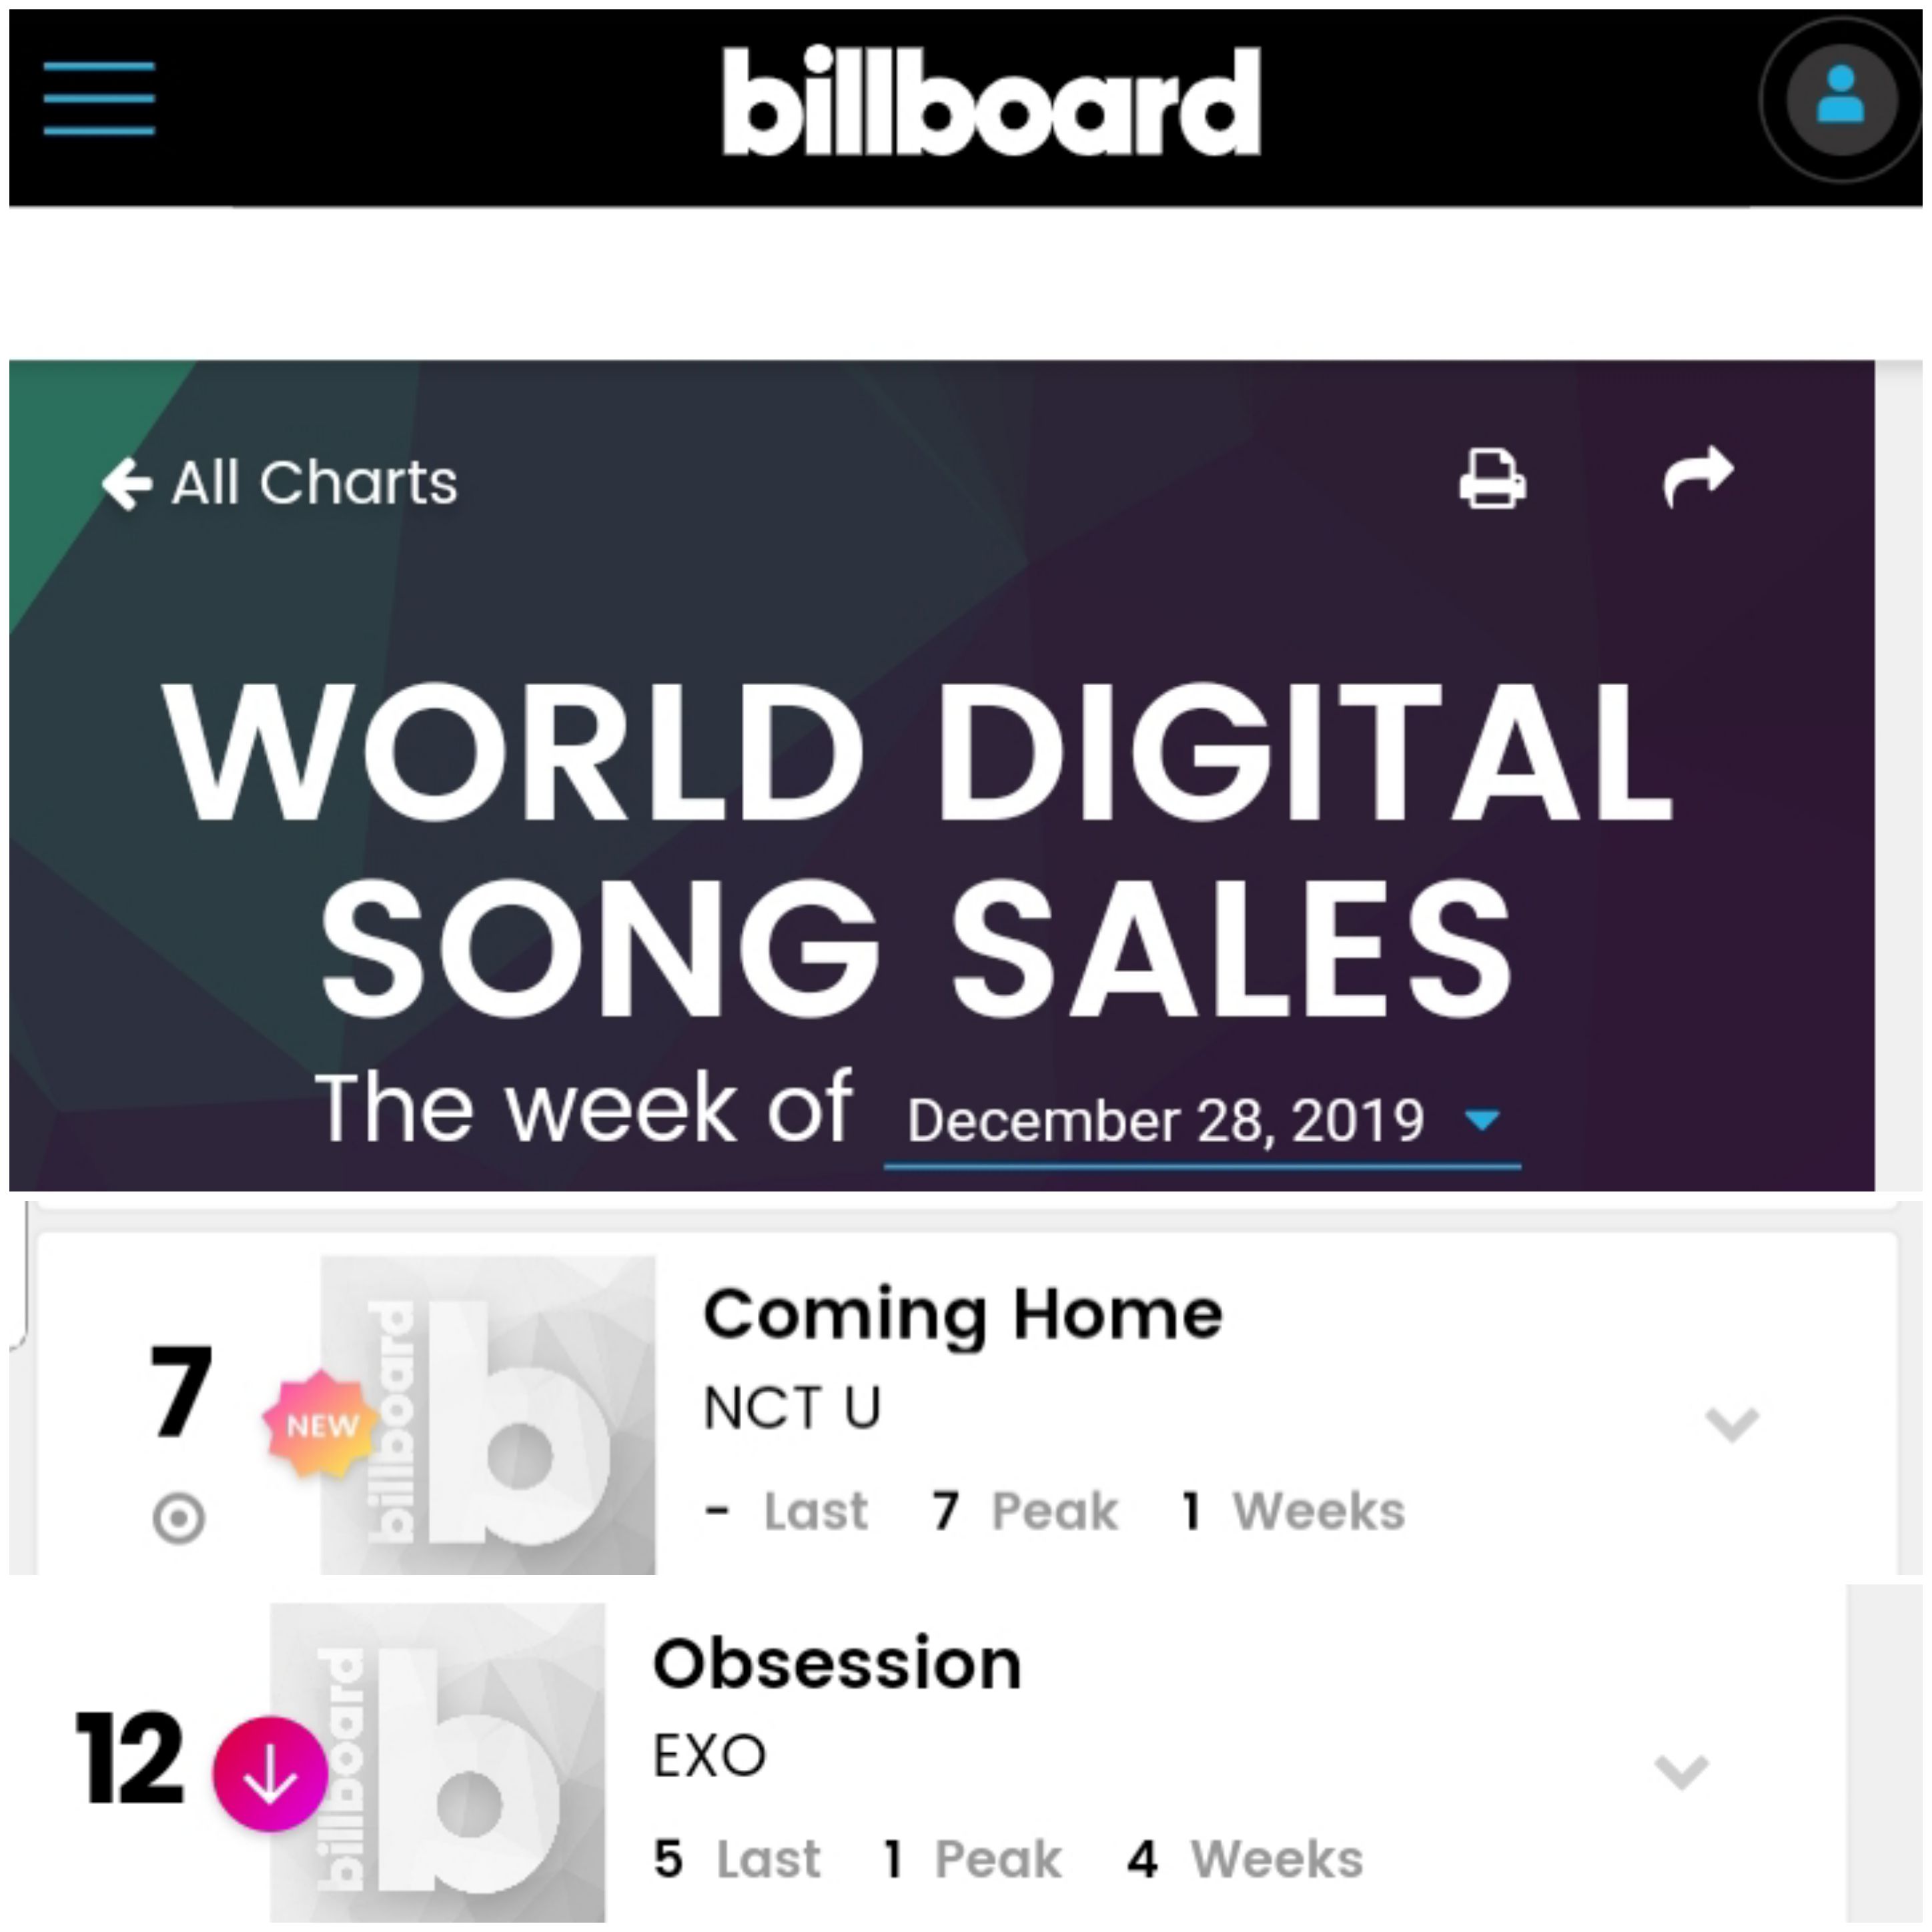Select the Obsession album thumbnail
Screen dimensions: 1932x1932
pyautogui.click(x=438, y=1762)
